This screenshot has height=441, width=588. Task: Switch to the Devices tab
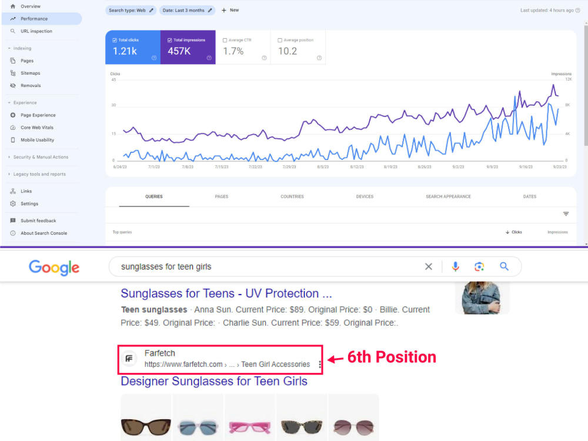pyautogui.click(x=365, y=196)
